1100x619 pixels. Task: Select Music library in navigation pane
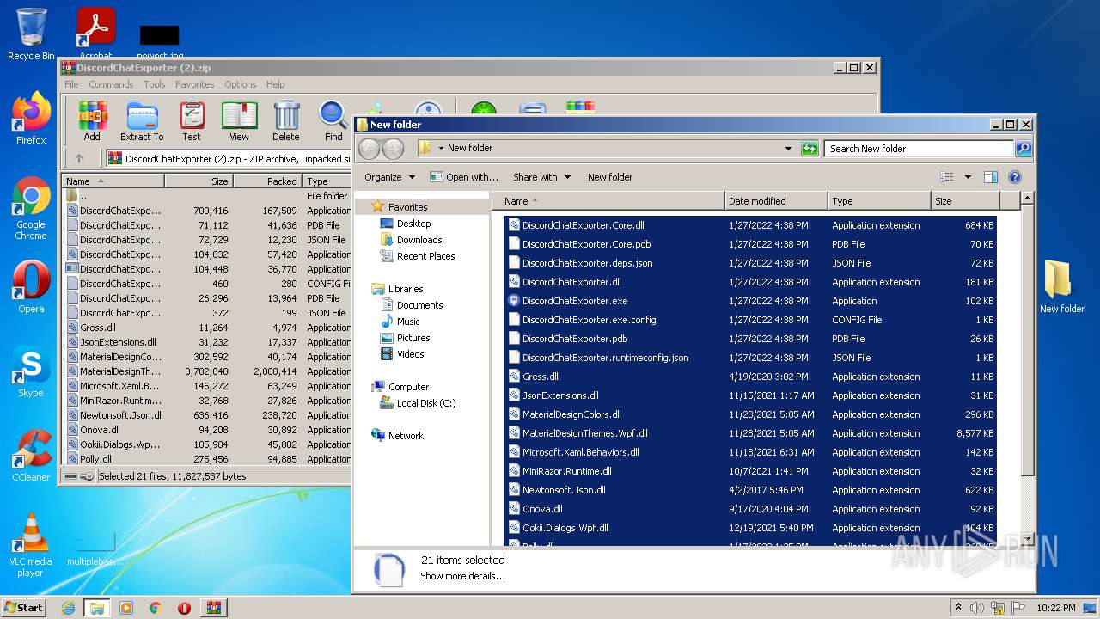pyautogui.click(x=408, y=322)
